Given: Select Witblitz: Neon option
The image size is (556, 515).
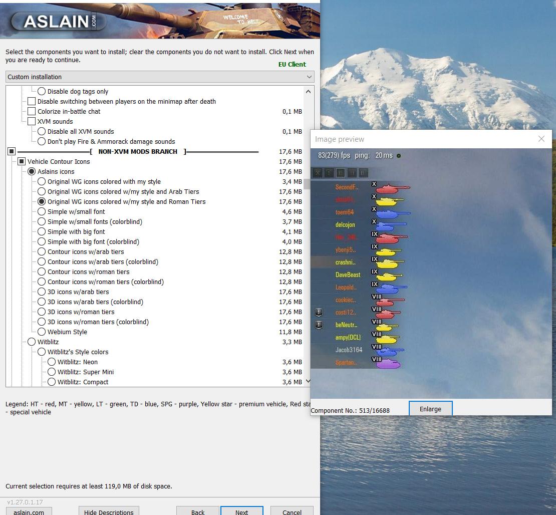Looking at the screenshot, I should point(52,362).
